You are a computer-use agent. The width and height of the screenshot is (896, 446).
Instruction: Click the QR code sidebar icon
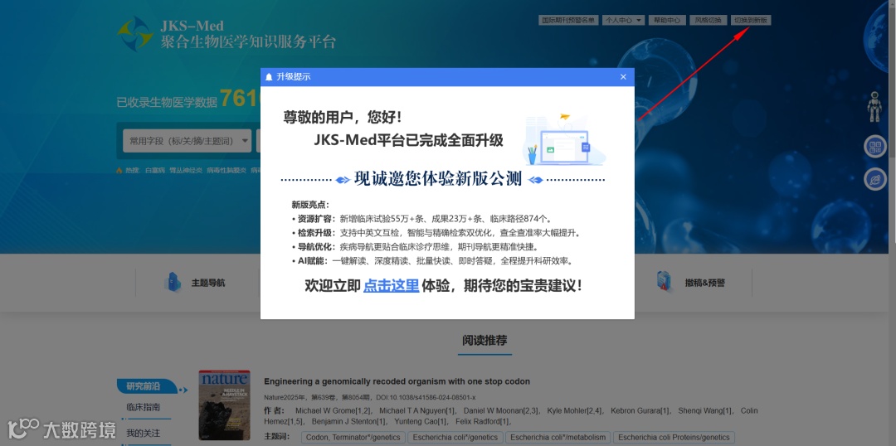click(875, 147)
